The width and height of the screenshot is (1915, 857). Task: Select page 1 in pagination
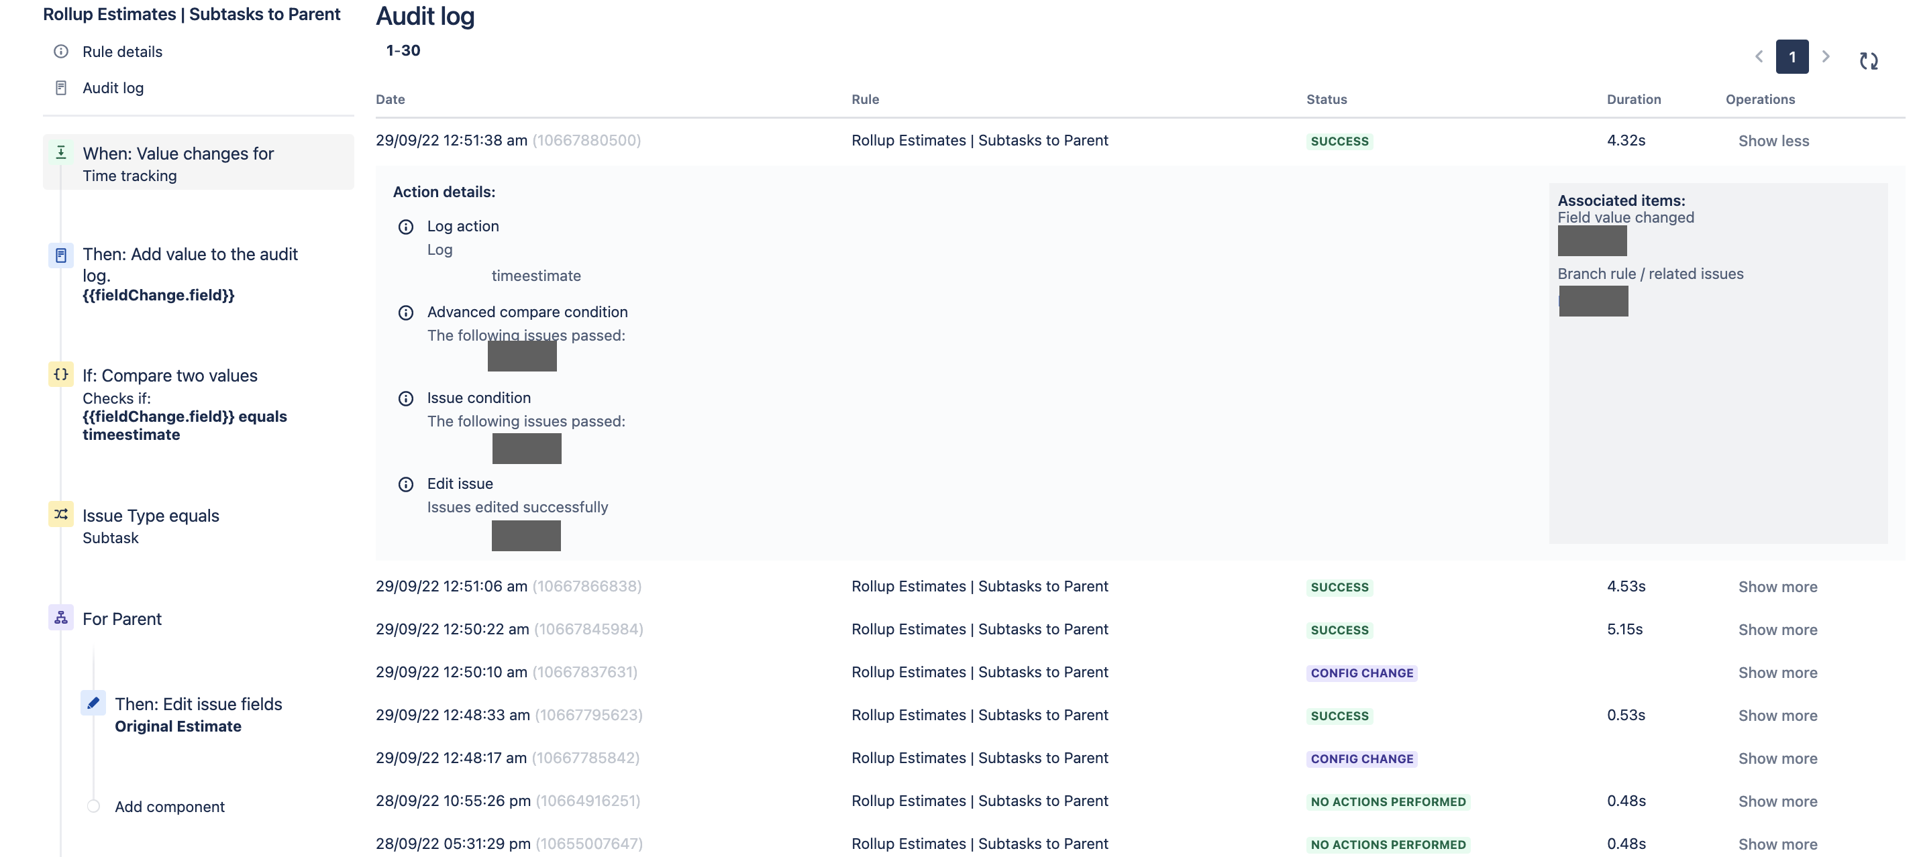tap(1792, 56)
